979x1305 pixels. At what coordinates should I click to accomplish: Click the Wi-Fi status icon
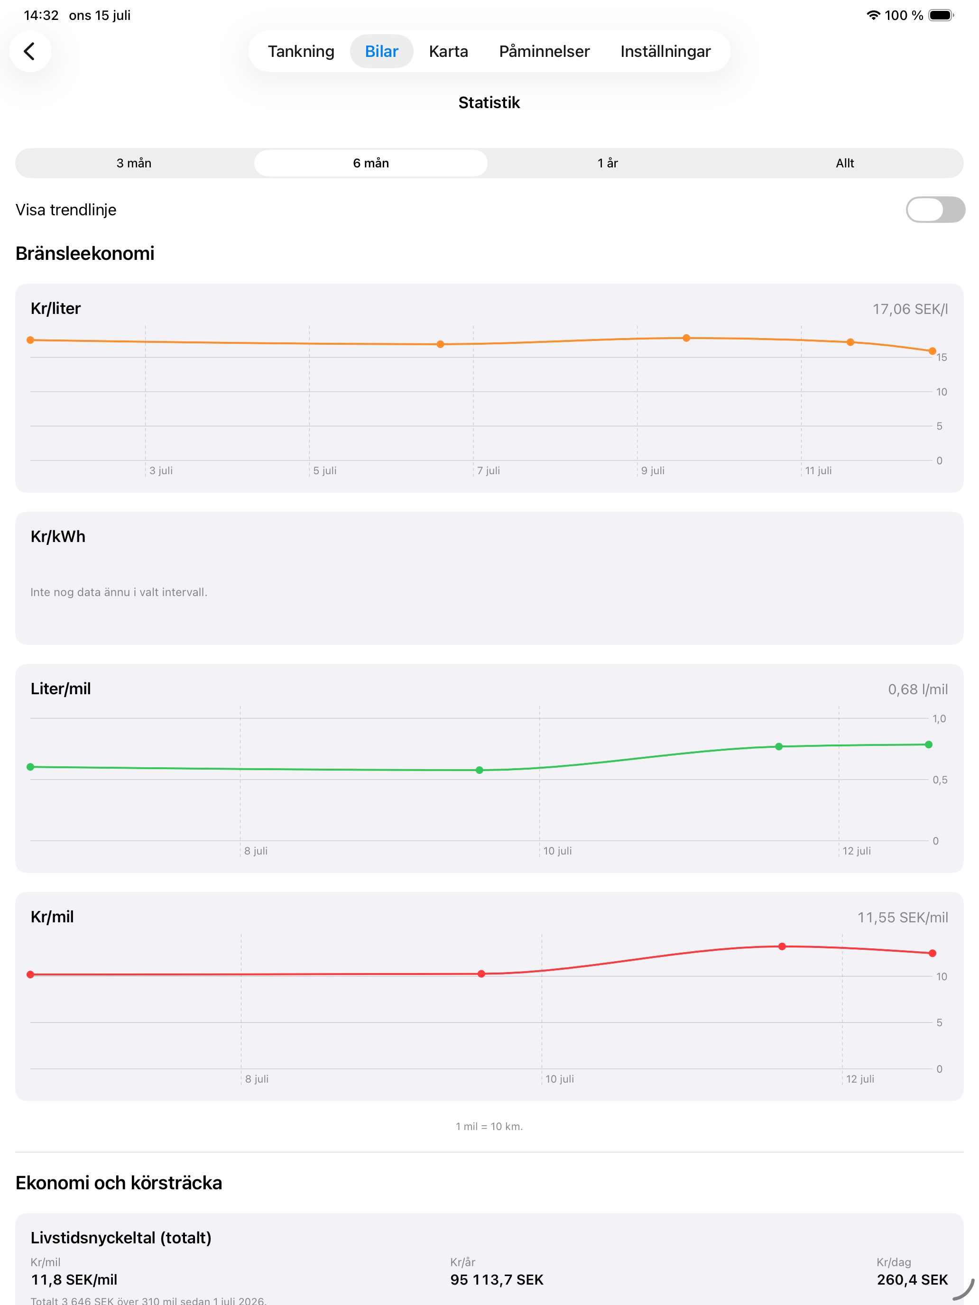pyautogui.click(x=873, y=15)
